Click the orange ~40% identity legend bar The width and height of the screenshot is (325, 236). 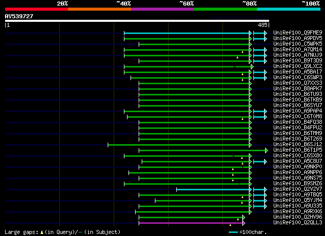pyautogui.click(x=100, y=9)
